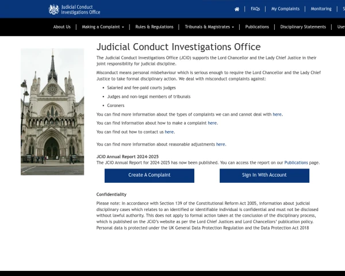Expand the Making a Complaint dropdown
The width and height of the screenshot is (345, 276).
tap(103, 27)
